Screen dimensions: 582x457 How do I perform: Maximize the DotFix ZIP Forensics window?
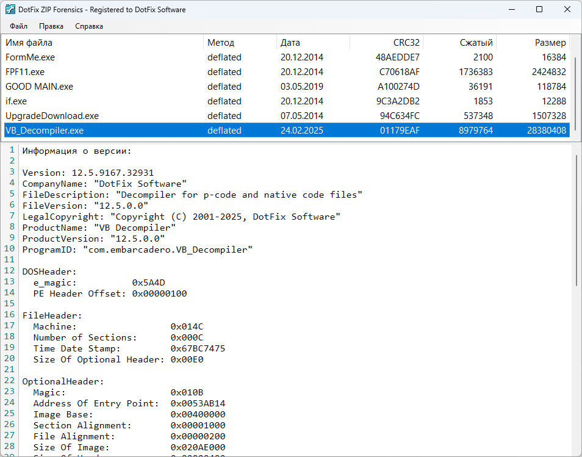pyautogui.click(x=539, y=9)
